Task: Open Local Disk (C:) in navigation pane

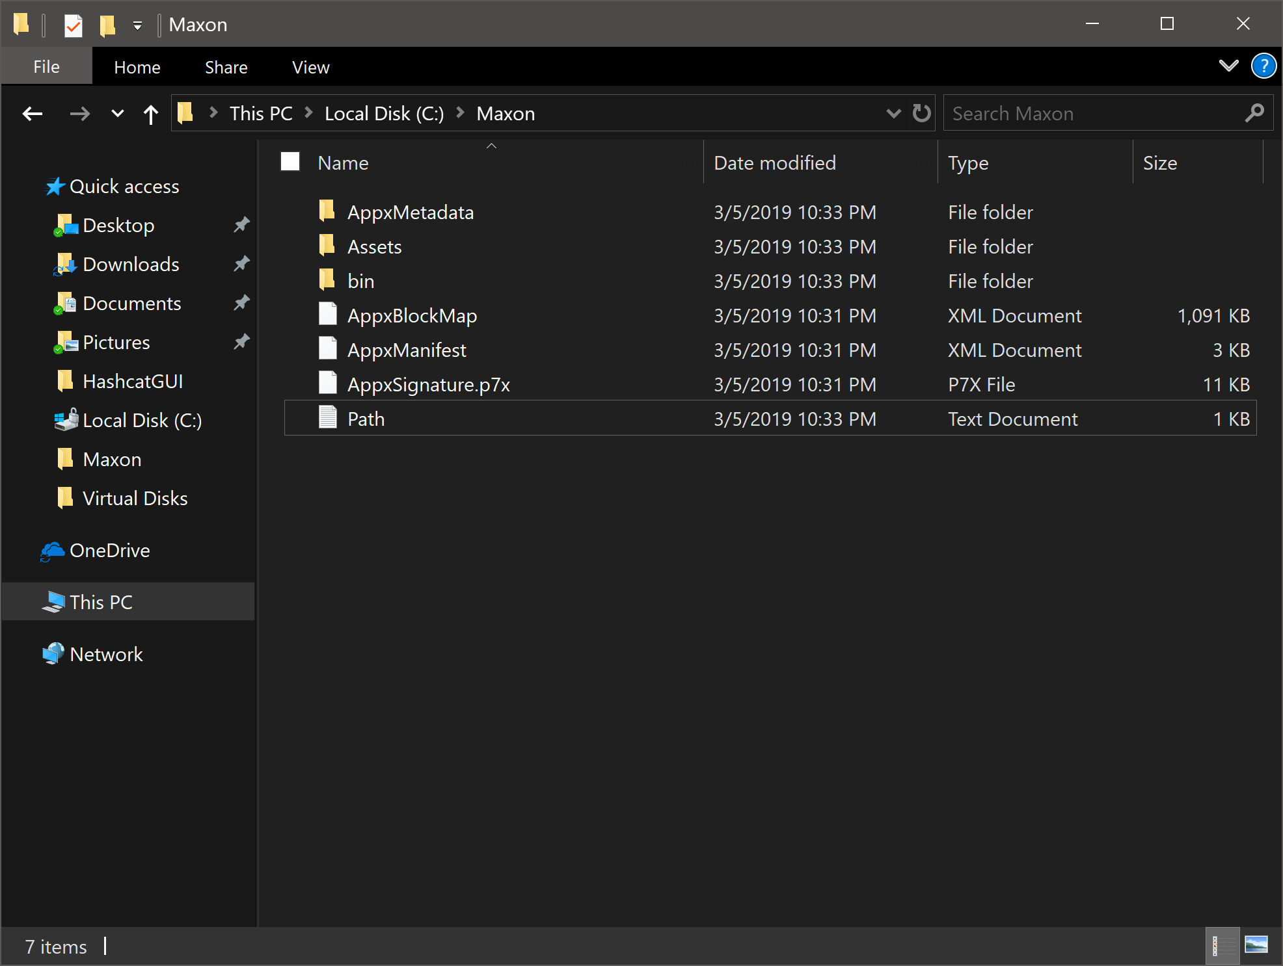Action: [142, 421]
